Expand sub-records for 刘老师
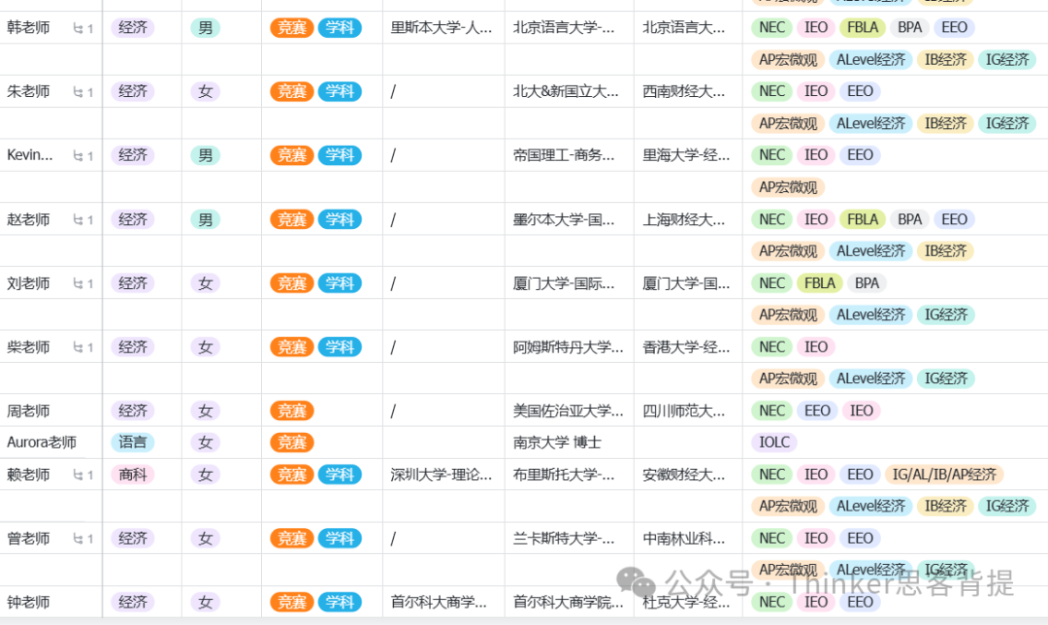The height and width of the screenshot is (625, 1048). point(82,284)
